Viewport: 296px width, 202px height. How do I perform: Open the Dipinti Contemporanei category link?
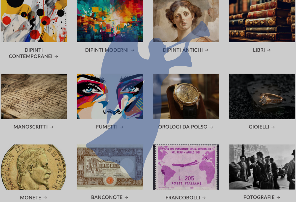tap(33, 53)
